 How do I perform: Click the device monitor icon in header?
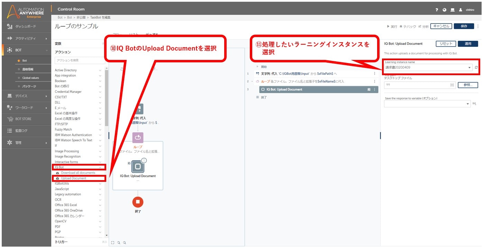click(x=453, y=10)
